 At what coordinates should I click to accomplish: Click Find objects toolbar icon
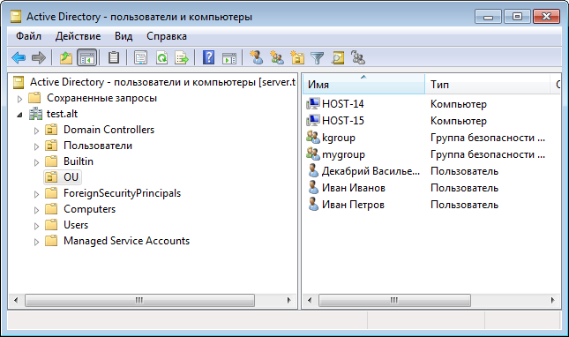click(x=338, y=57)
